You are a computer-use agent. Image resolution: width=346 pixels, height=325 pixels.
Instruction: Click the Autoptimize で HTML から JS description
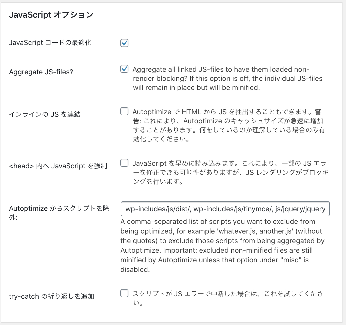[229, 125]
